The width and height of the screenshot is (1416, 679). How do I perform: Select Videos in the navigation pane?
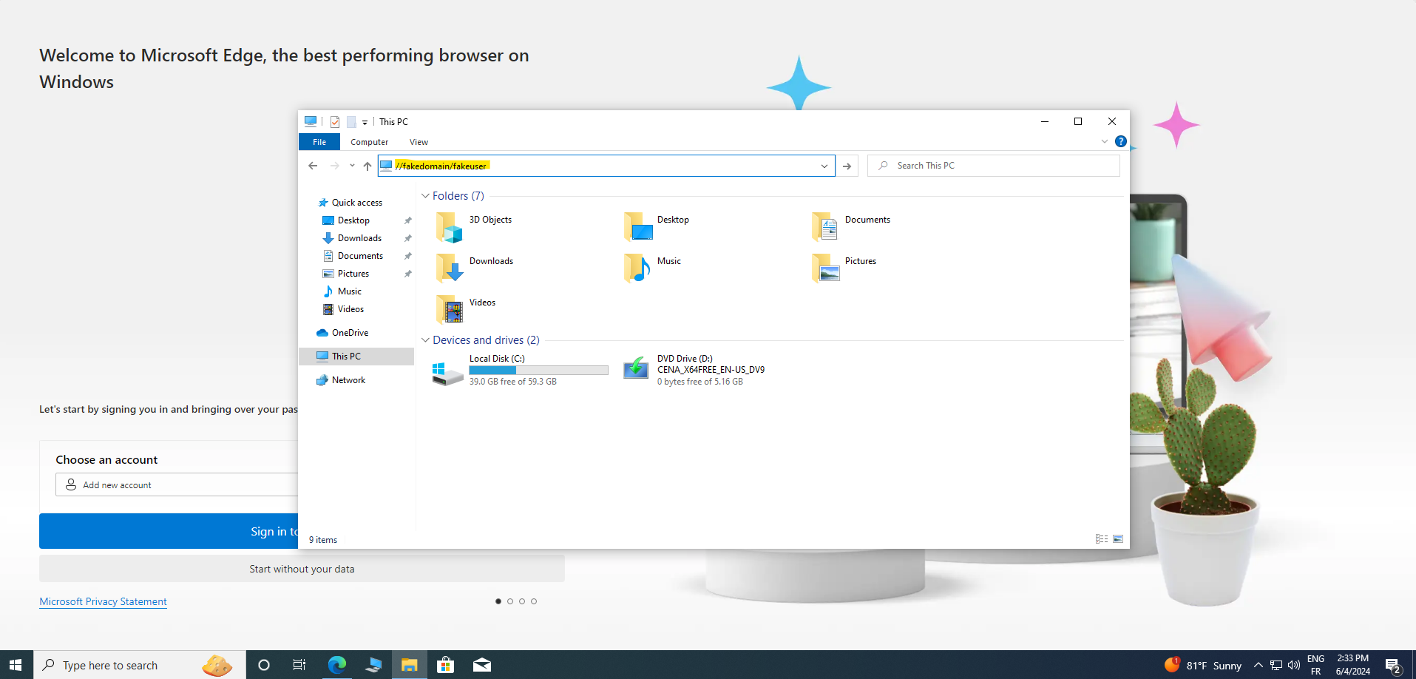click(350, 309)
